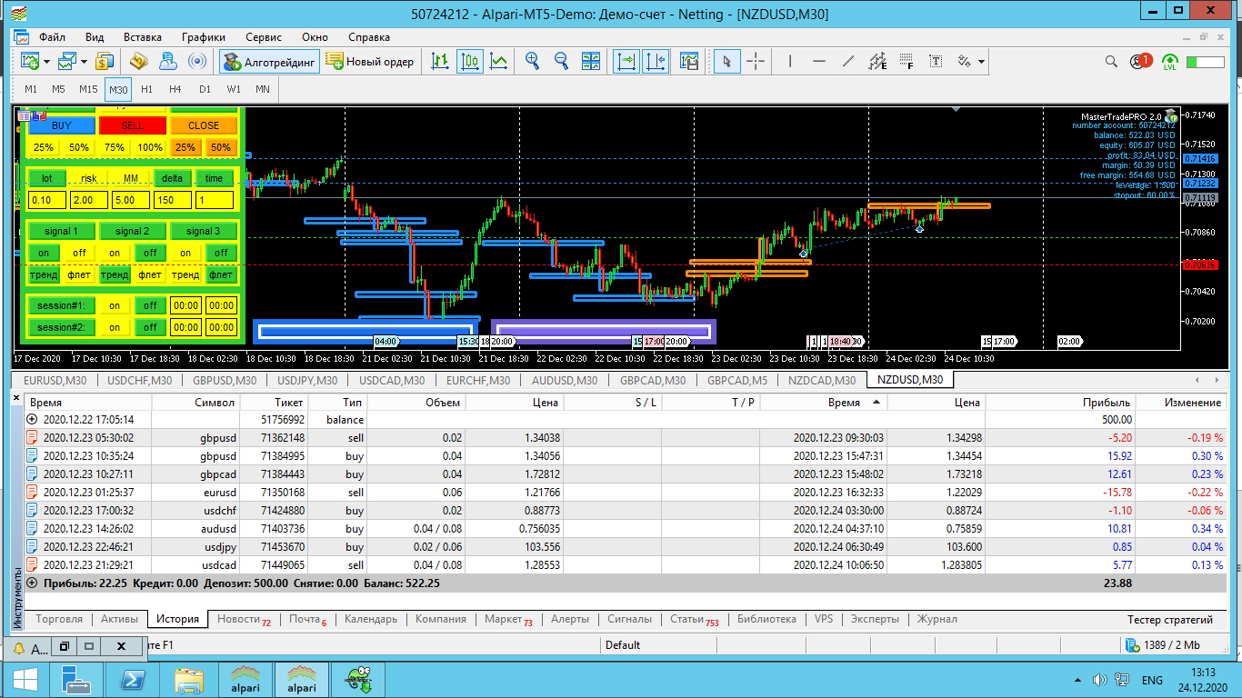The width and height of the screenshot is (1242, 698).
Task: Click the Новый ордер button
Action: pyautogui.click(x=370, y=62)
